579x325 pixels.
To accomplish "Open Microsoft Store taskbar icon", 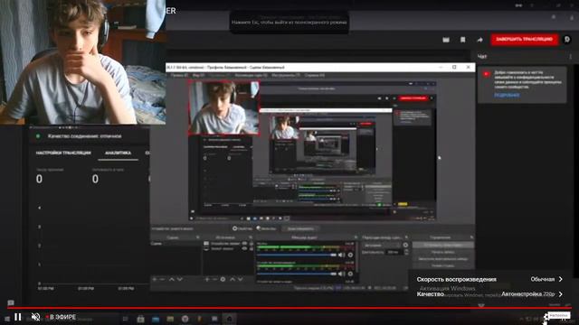I will click(x=140, y=319).
